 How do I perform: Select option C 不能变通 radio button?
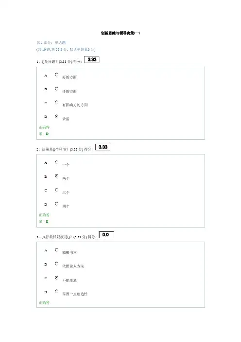pyautogui.click(x=56, y=278)
